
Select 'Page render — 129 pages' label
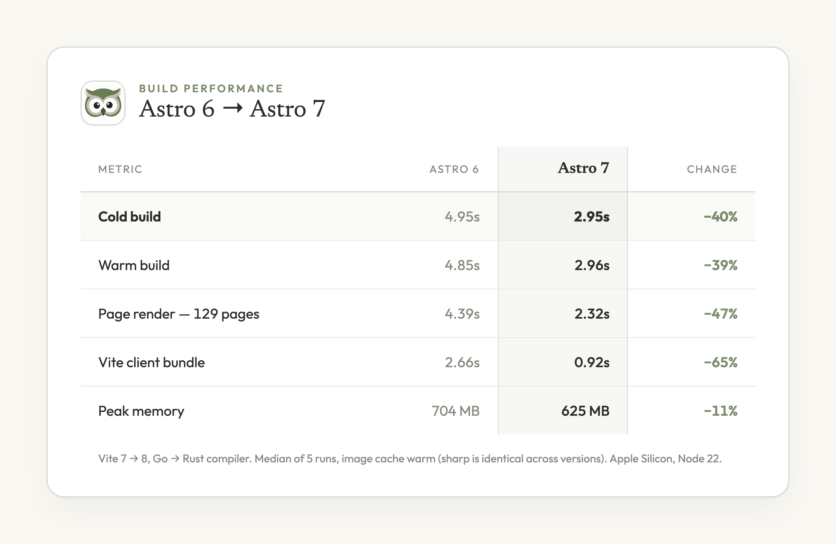(x=179, y=314)
